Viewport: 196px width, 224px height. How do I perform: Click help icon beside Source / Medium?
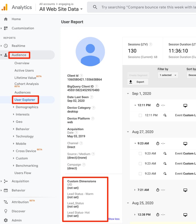click(93, 154)
